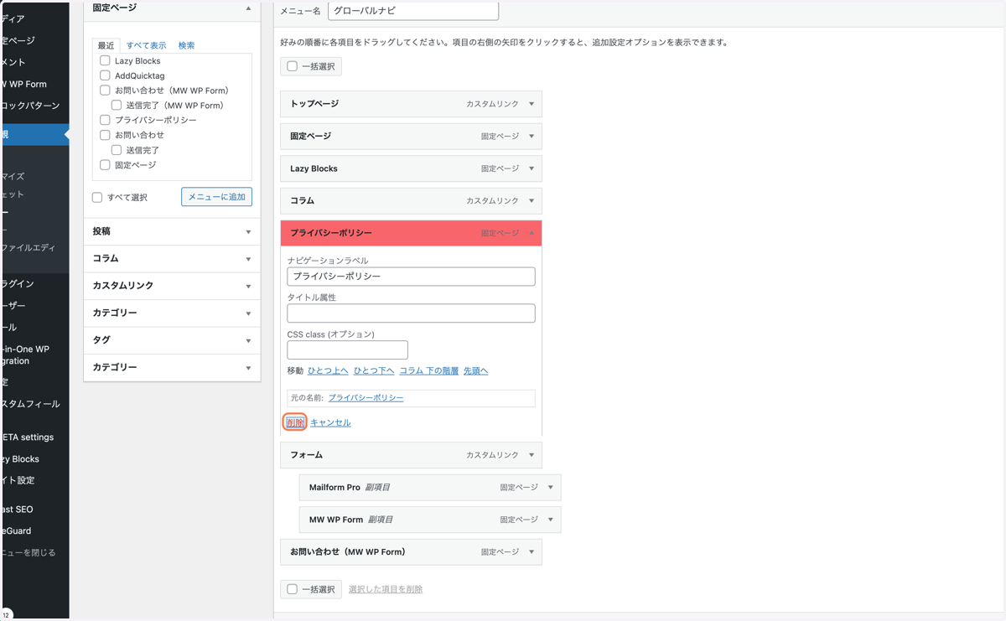Click ひとつ上へ move link
The width and height of the screenshot is (1006, 621).
pyautogui.click(x=328, y=370)
